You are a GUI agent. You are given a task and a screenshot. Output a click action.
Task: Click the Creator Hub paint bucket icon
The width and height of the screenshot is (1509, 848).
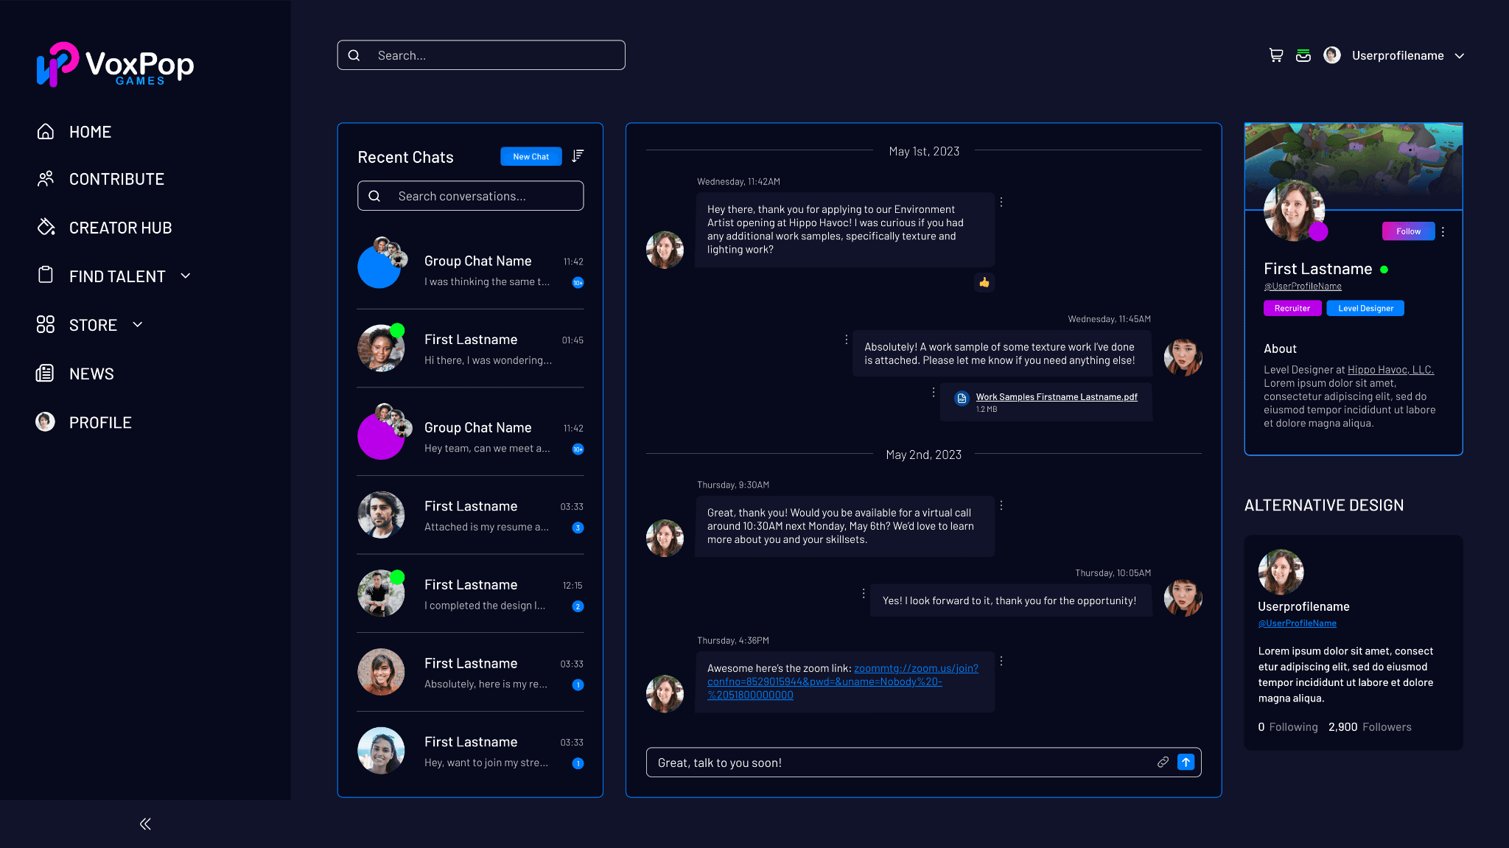point(46,227)
